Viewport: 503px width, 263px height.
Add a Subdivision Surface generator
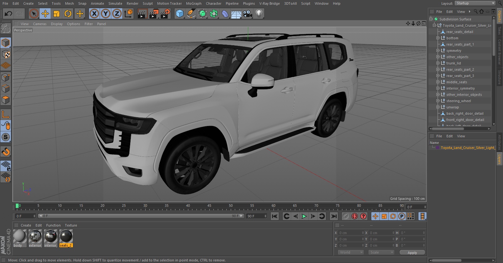202,14
